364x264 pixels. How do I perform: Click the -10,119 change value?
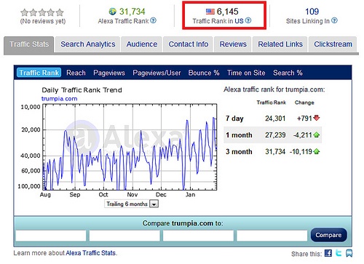pos(301,151)
